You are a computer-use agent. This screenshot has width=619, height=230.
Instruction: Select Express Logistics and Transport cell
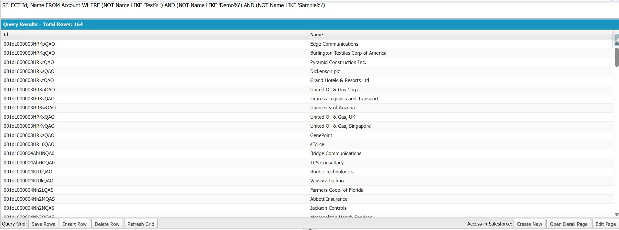coord(460,99)
